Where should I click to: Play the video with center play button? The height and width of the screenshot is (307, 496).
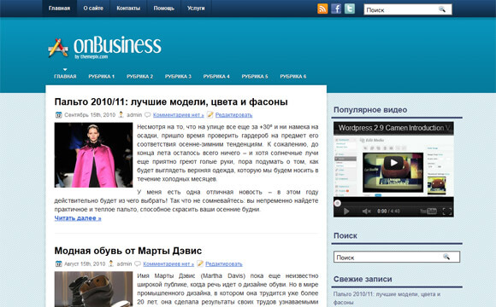[x=393, y=163]
